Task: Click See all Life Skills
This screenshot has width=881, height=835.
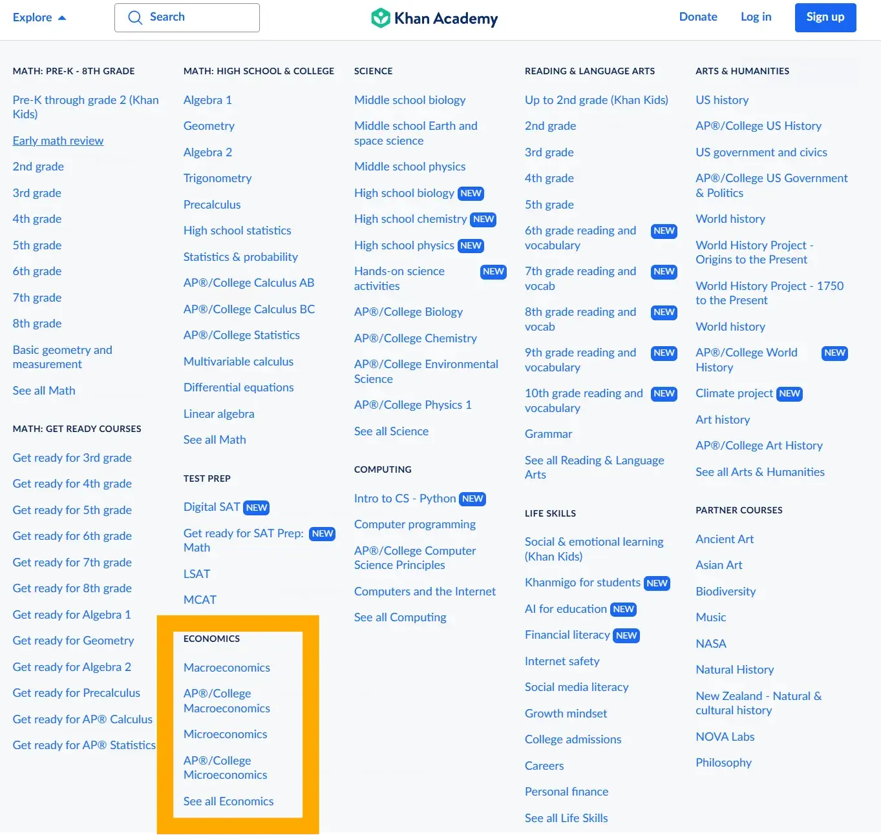Action: [566, 818]
